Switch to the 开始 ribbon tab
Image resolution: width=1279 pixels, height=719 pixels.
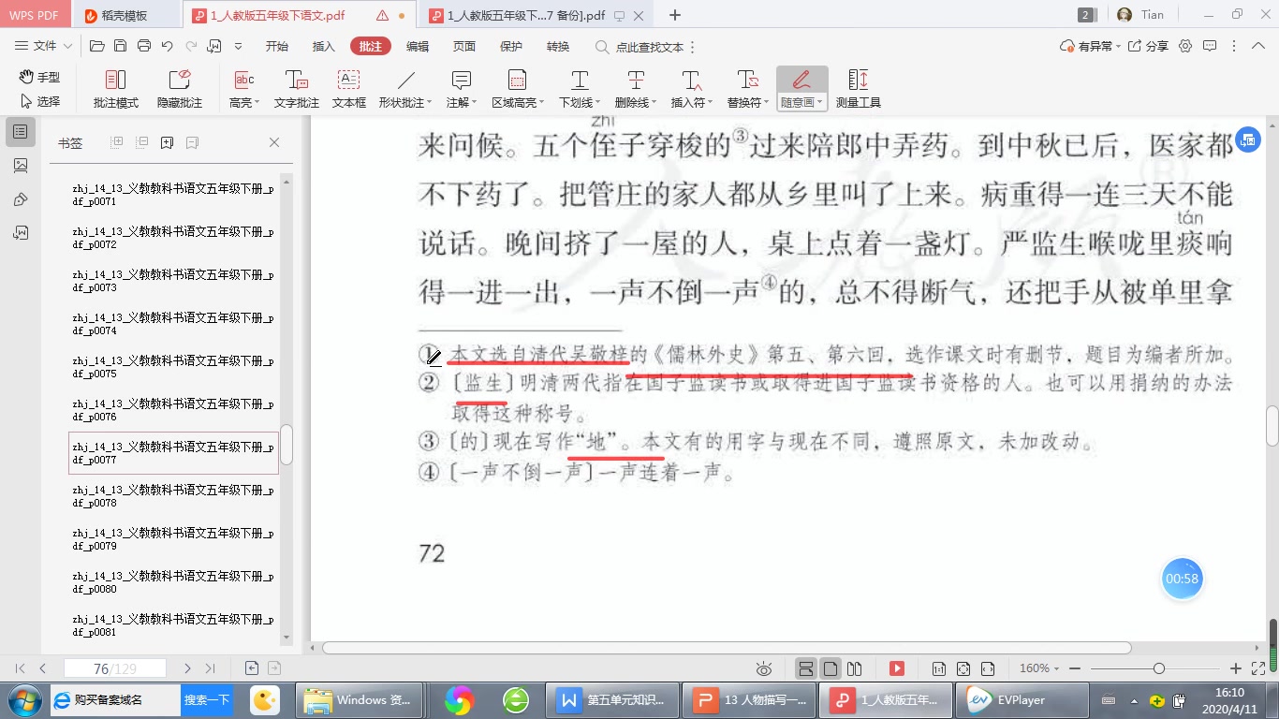276,47
